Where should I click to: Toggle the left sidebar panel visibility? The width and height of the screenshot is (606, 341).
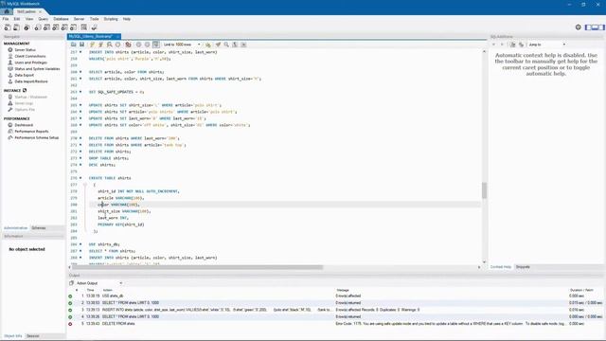pos(588,27)
